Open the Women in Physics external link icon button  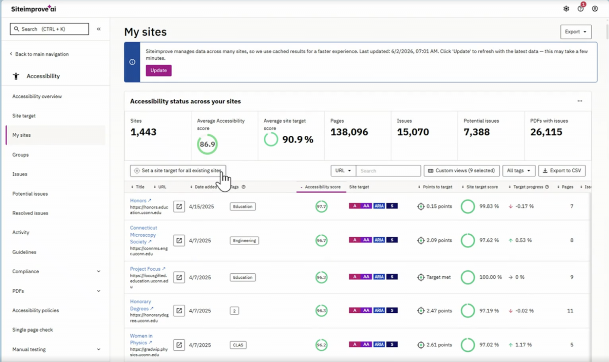pyautogui.click(x=179, y=345)
